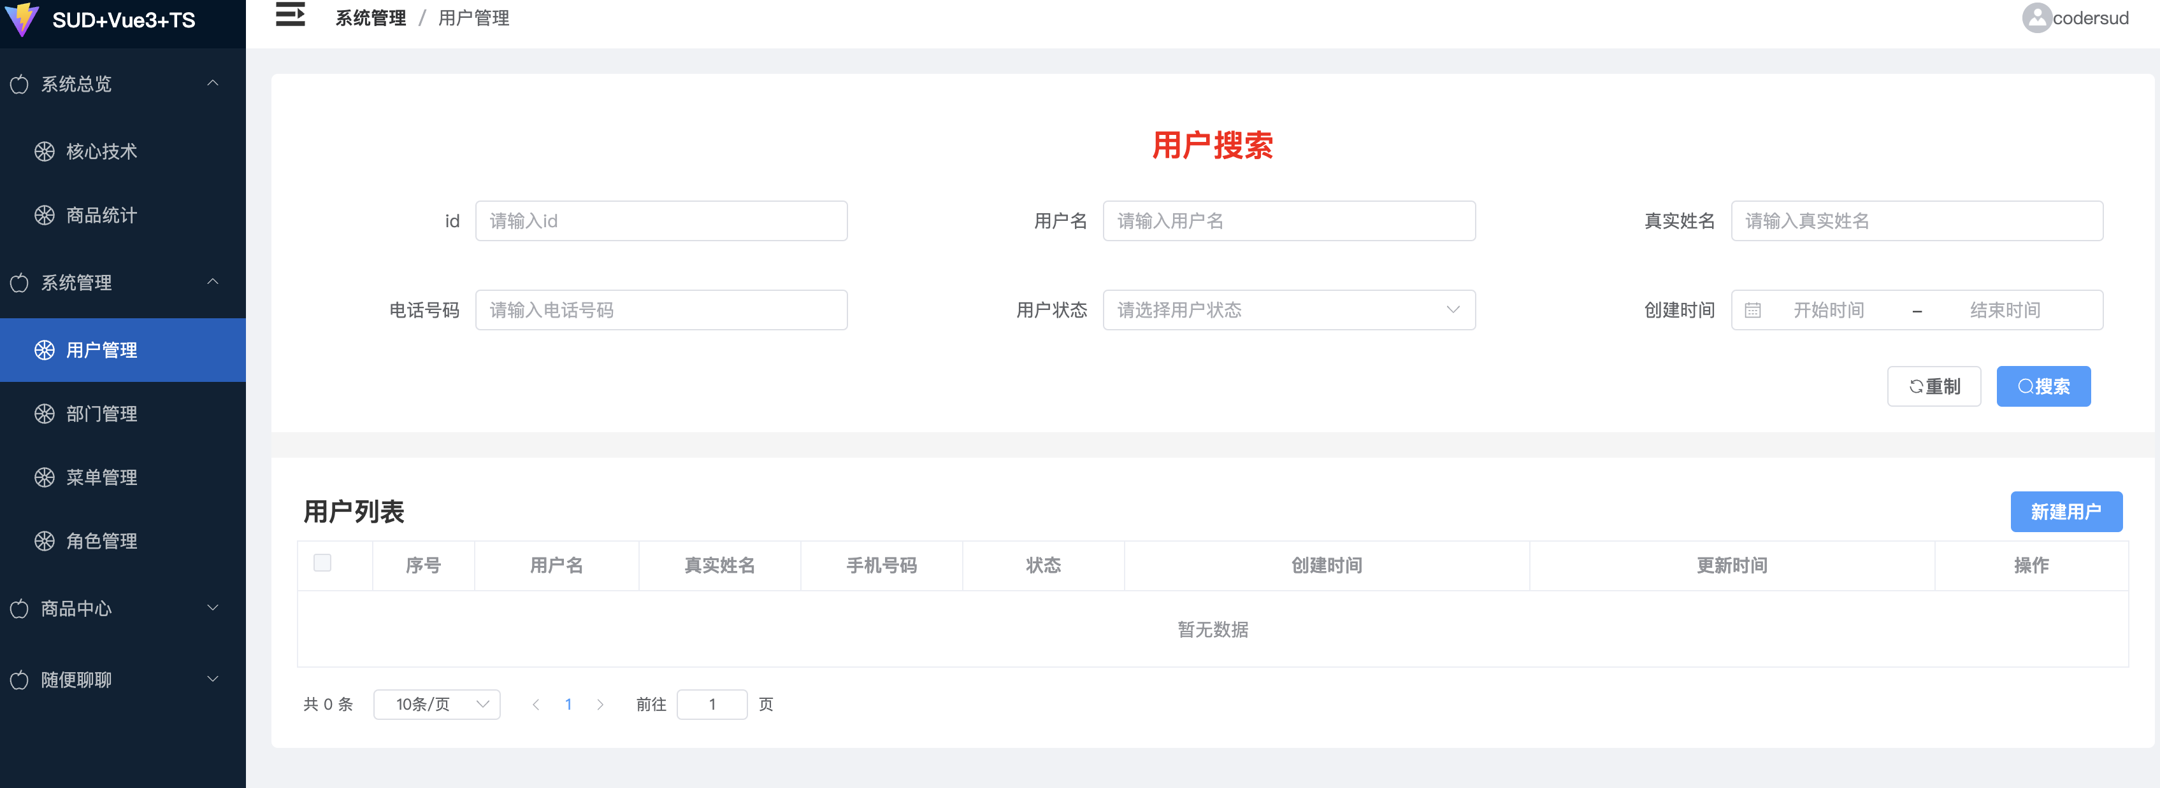Screen dimensions: 2160x788
Task: Click the 重制 reset button
Action: [x=1934, y=386]
